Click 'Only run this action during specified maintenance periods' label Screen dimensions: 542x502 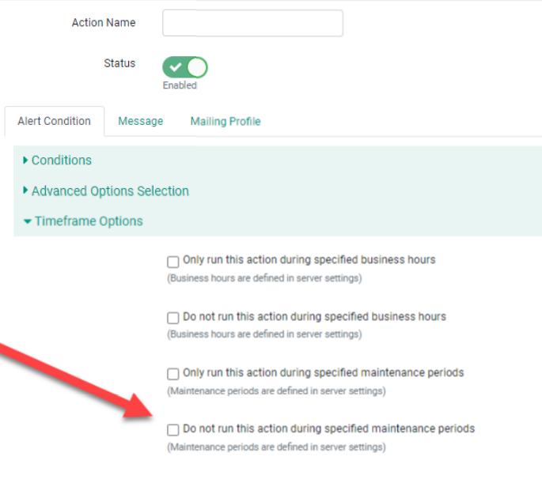click(323, 373)
